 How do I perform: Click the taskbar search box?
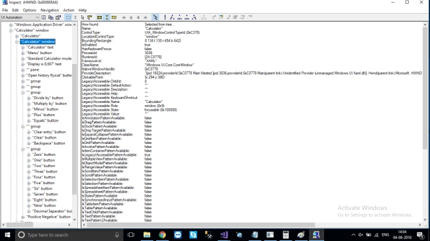coord(69,235)
